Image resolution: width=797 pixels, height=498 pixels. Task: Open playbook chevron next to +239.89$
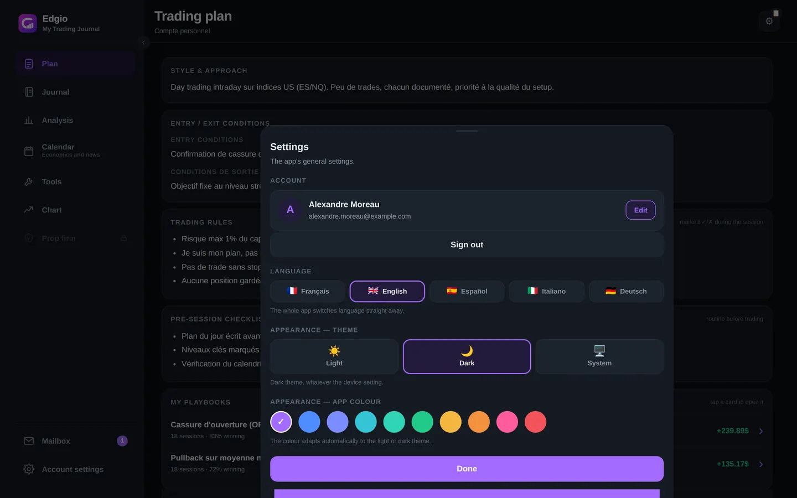(x=761, y=431)
